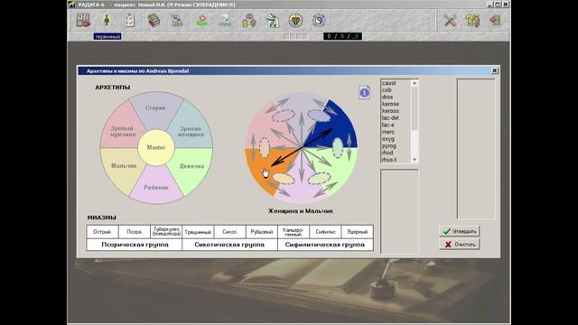Open settings wrench and screwdriver icon
The image size is (578, 325).
tap(450, 21)
